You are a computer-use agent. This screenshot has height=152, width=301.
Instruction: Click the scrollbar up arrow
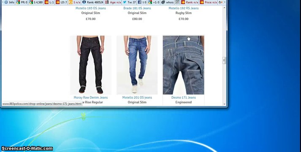coord(224,8)
